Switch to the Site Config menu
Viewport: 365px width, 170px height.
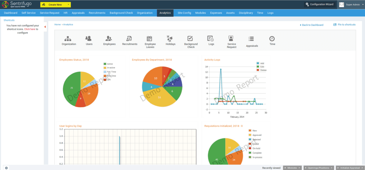pos(184,13)
